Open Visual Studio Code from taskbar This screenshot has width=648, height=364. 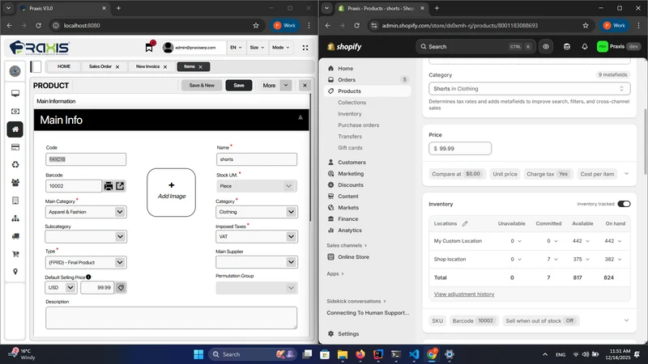(414, 354)
